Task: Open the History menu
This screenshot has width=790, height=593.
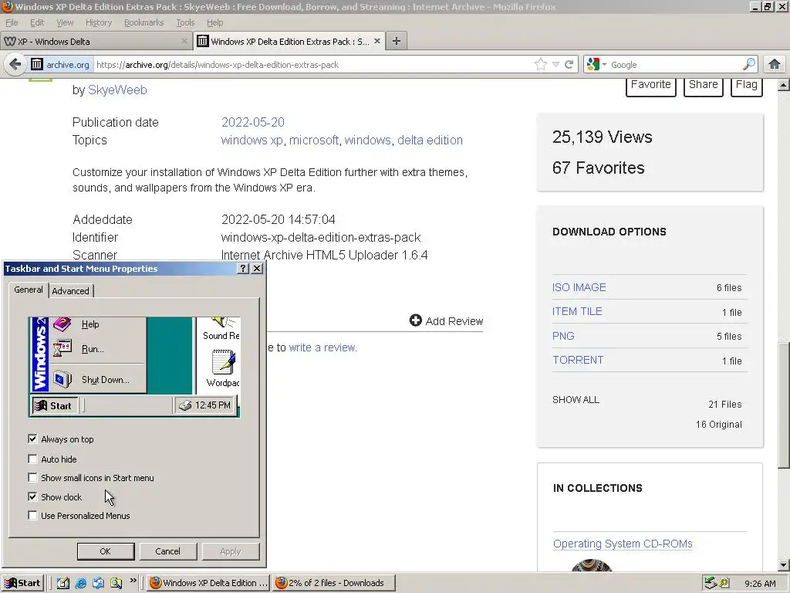Action: coord(98,22)
